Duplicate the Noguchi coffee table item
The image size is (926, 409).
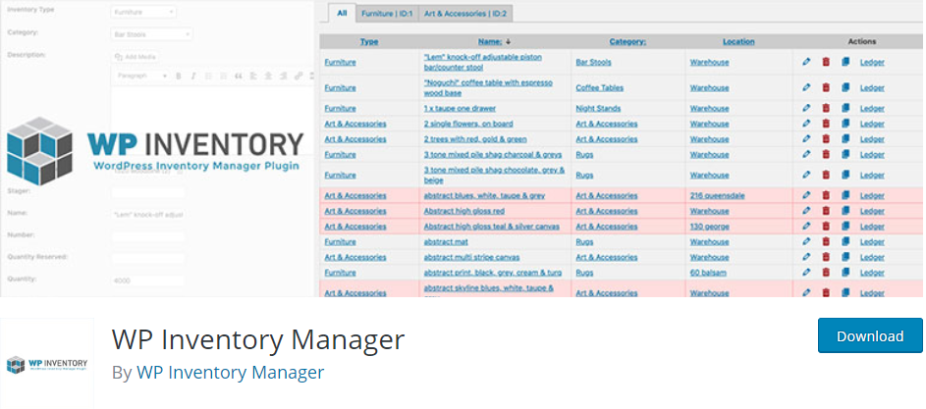click(x=845, y=88)
